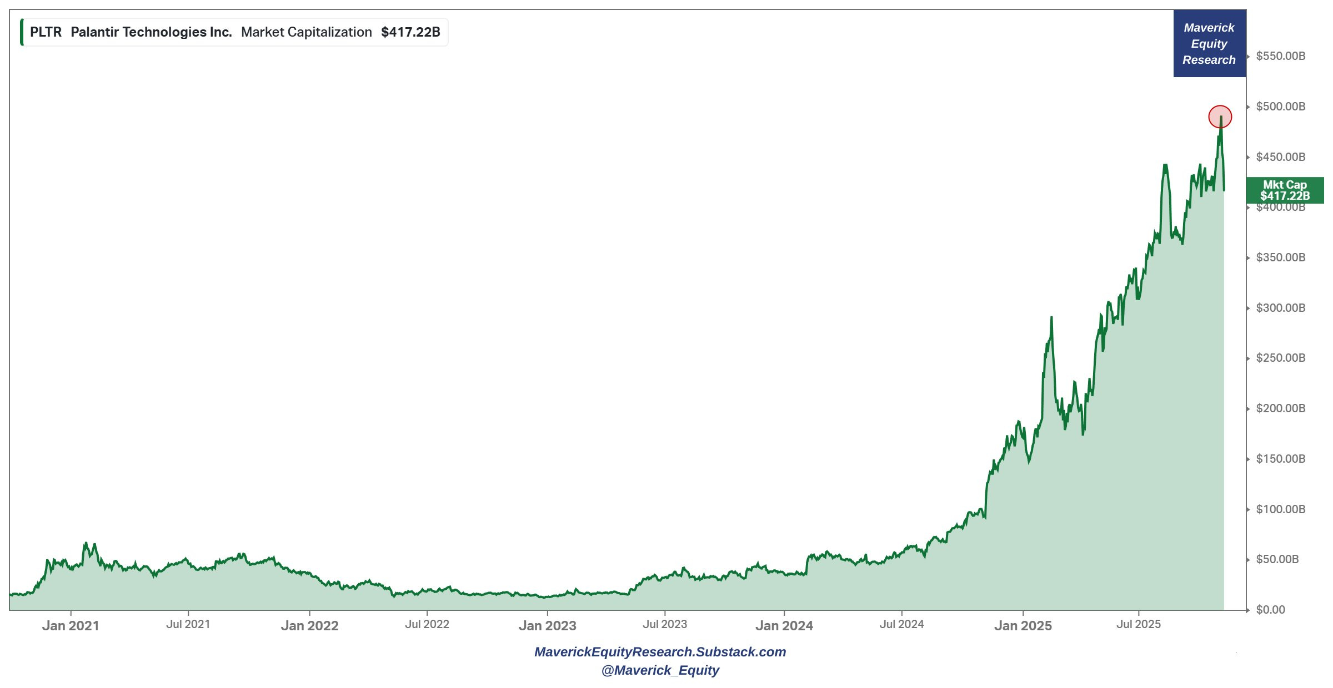Image resolution: width=1333 pixels, height=688 pixels.
Task: Click the $0.00 y-axis tick
Action: (1270, 610)
